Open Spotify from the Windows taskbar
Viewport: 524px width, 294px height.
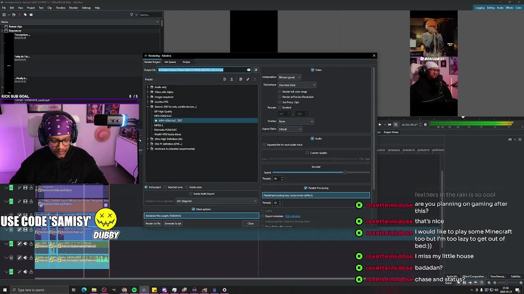134,290
